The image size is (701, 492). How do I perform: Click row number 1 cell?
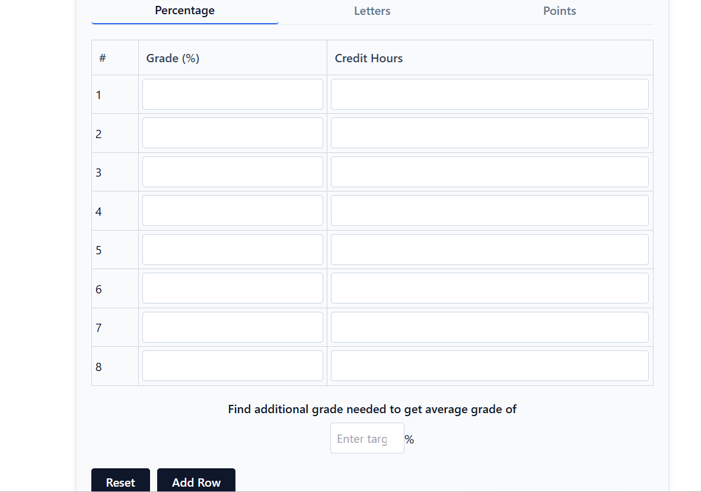pyautogui.click(x=115, y=94)
